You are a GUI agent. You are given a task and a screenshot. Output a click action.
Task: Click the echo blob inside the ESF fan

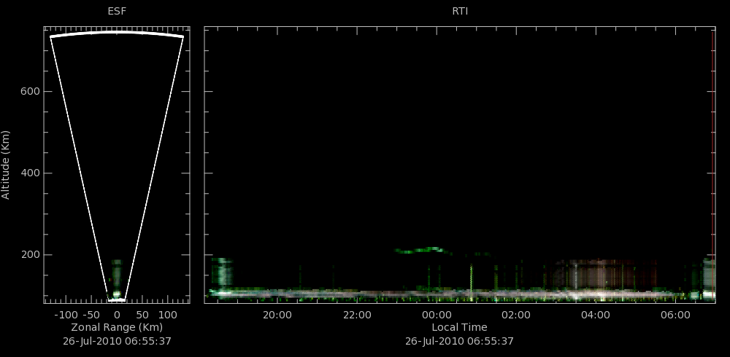click(x=116, y=279)
